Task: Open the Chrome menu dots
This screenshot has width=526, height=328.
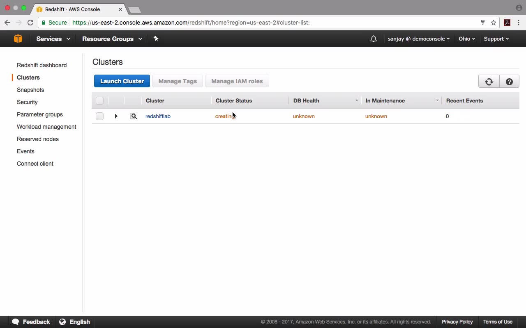Action: (x=519, y=23)
